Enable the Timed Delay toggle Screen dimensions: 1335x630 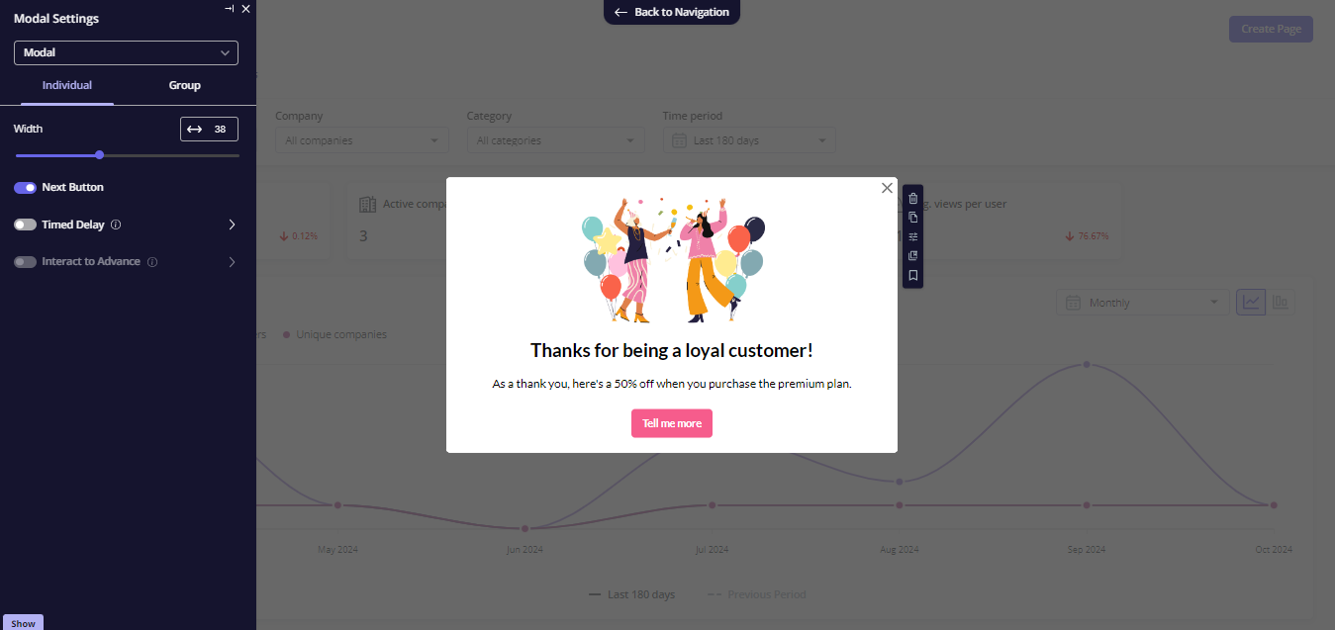(25, 225)
